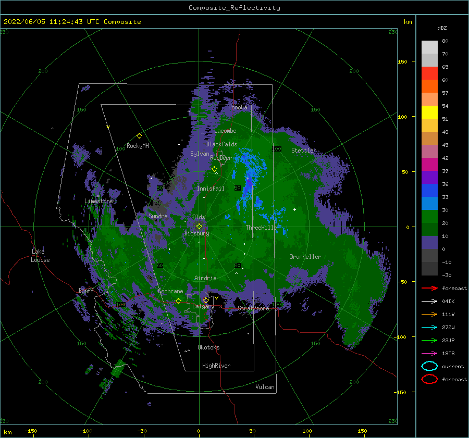469x438 pixels.
Task: Click the RockyMH label text
Action: 138,146
